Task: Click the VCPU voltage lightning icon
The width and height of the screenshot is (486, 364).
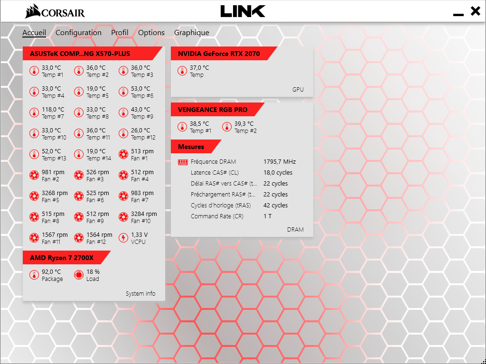Action: click(123, 238)
